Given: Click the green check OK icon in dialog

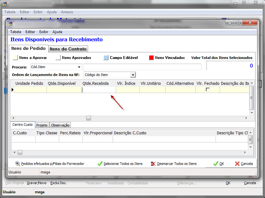Looking at the screenshot, I should tap(216, 164).
